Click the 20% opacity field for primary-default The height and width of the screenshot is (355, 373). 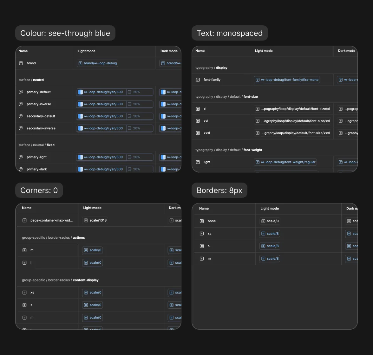point(140,92)
